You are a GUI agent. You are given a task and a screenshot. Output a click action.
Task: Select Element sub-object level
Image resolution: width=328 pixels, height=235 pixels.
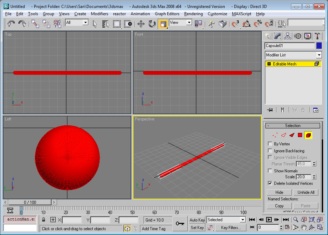click(x=308, y=135)
